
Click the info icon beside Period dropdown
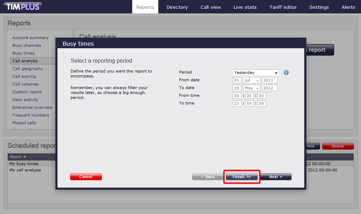[x=286, y=73]
